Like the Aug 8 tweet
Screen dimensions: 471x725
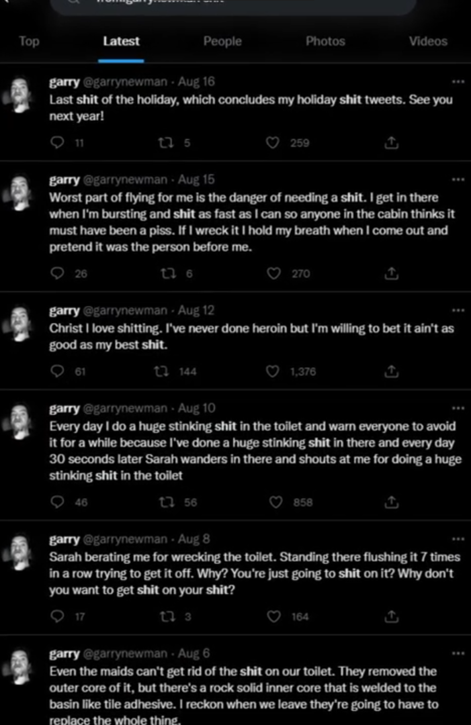[274, 616]
